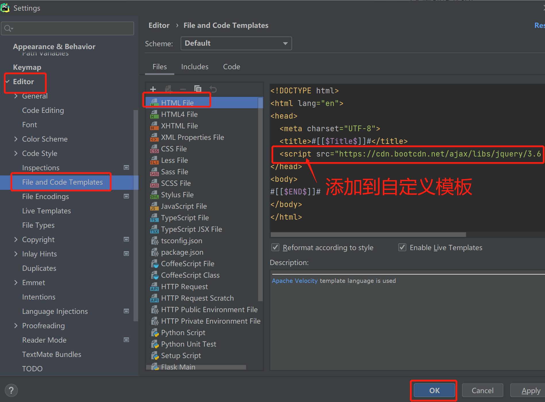The width and height of the screenshot is (545, 402).
Task: Click the Create Child Template icon
Action: point(169,89)
